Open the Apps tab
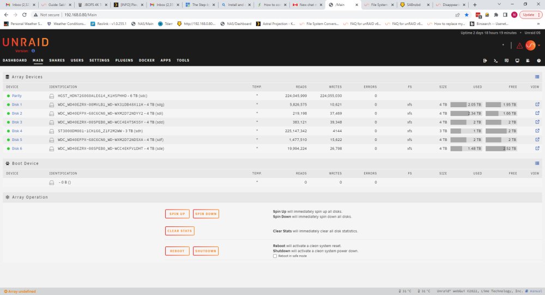Screen dimensions: 545x295 point(166,60)
